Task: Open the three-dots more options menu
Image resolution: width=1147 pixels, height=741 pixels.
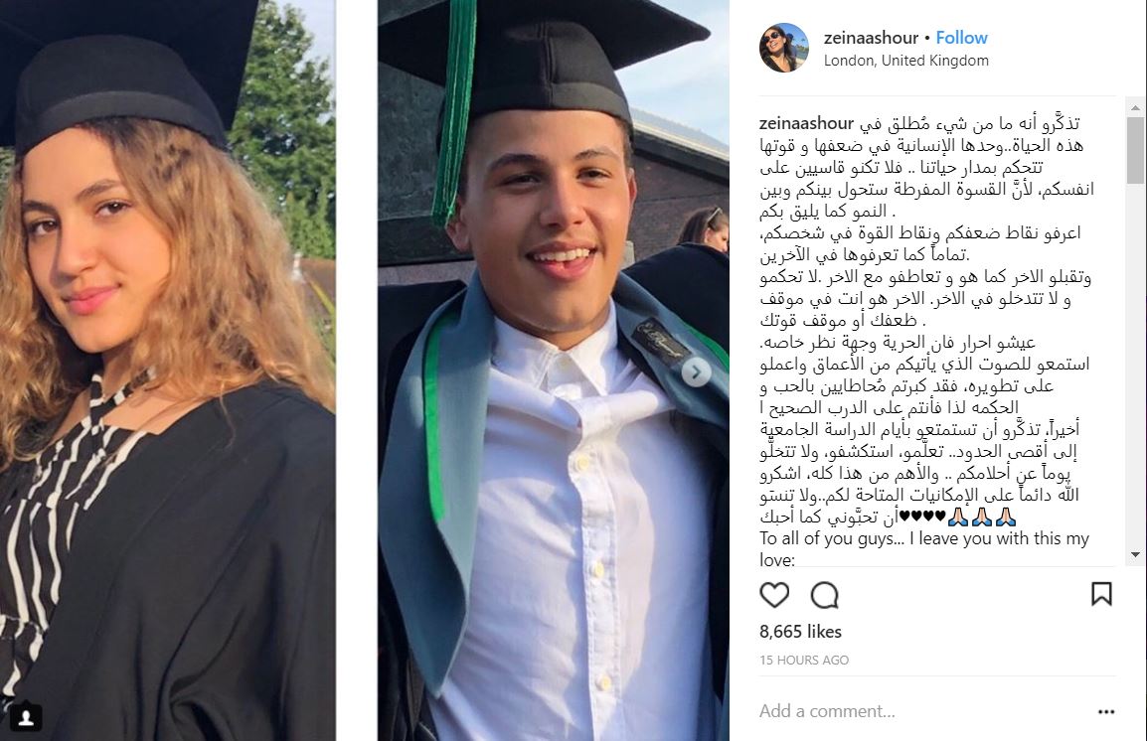Action: (x=1106, y=711)
